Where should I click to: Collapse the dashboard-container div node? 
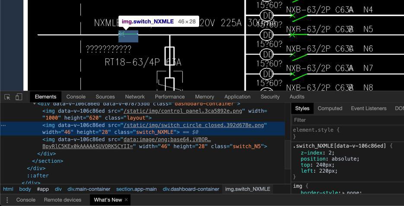click(x=34, y=104)
